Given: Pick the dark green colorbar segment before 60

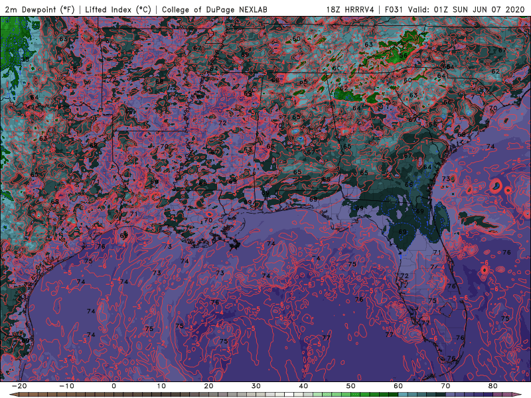Looking at the screenshot, I should click(394, 395).
